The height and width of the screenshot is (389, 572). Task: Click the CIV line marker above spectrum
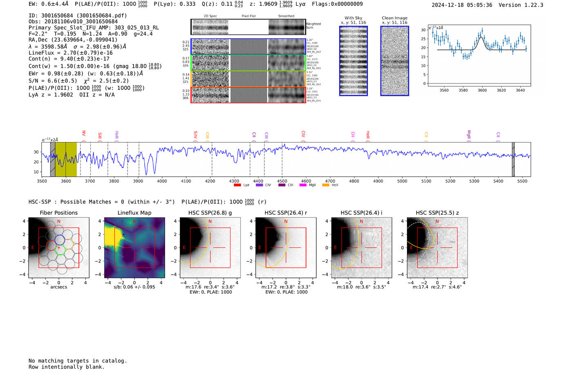click(303, 135)
